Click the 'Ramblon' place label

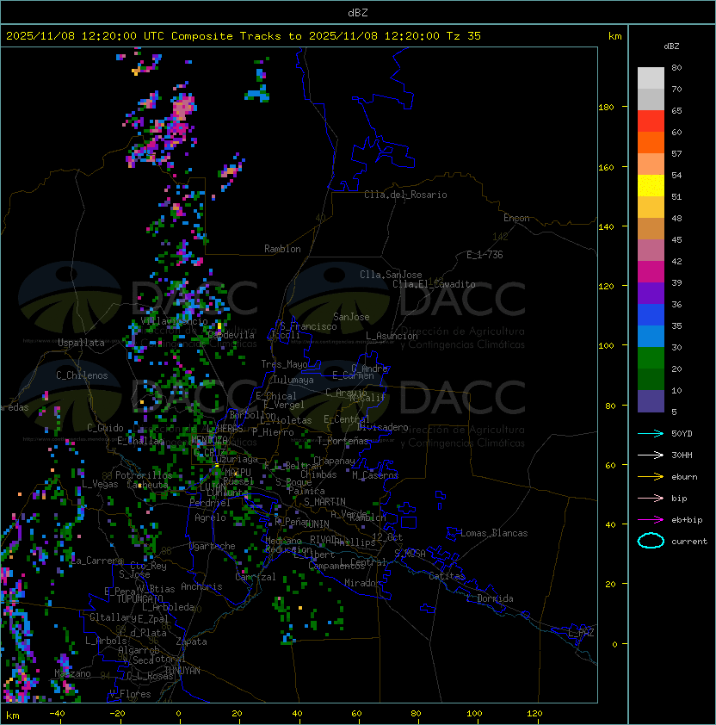(x=282, y=249)
